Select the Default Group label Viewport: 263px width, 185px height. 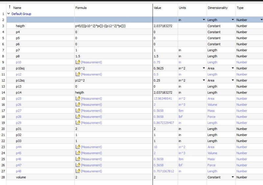pos(21,14)
